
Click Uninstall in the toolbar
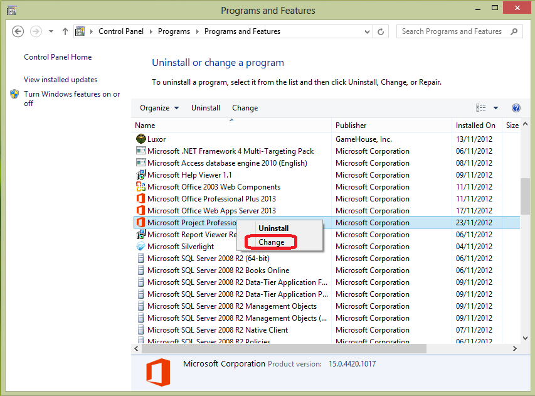click(x=206, y=108)
